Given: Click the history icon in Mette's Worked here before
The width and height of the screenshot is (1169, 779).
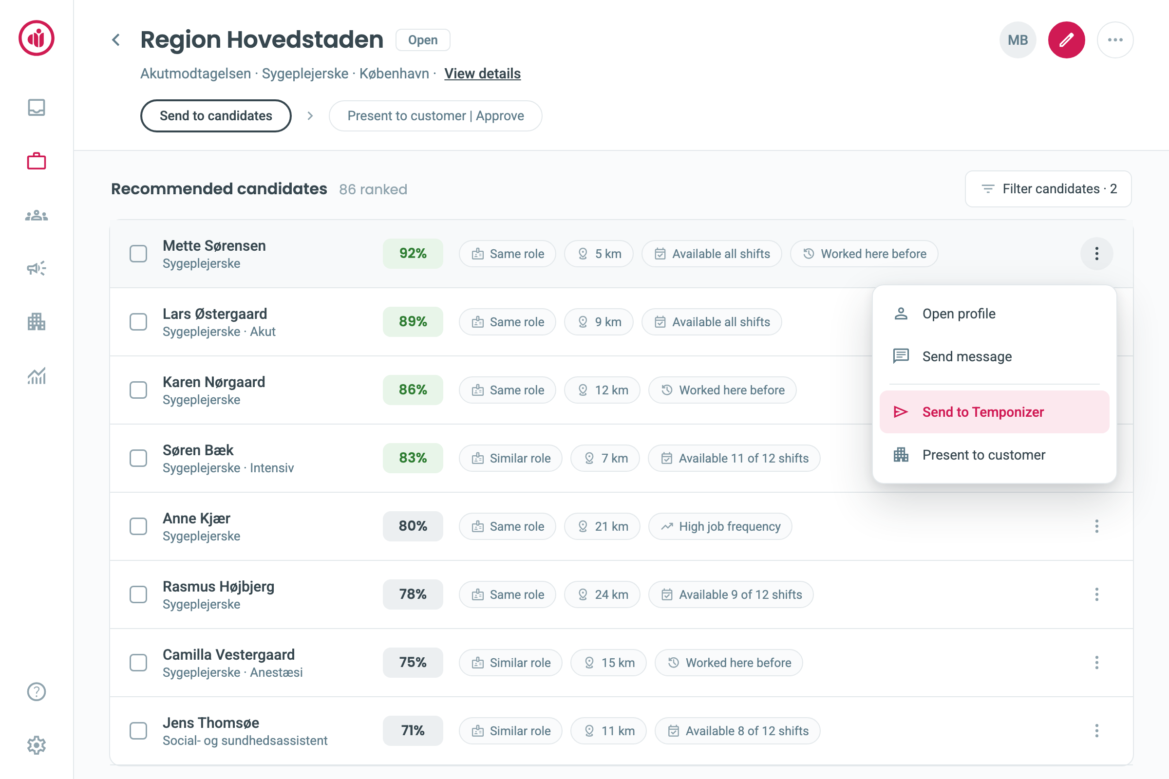Looking at the screenshot, I should [x=809, y=254].
